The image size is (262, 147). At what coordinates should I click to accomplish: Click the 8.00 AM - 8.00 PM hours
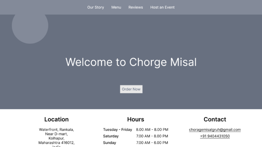(152, 130)
